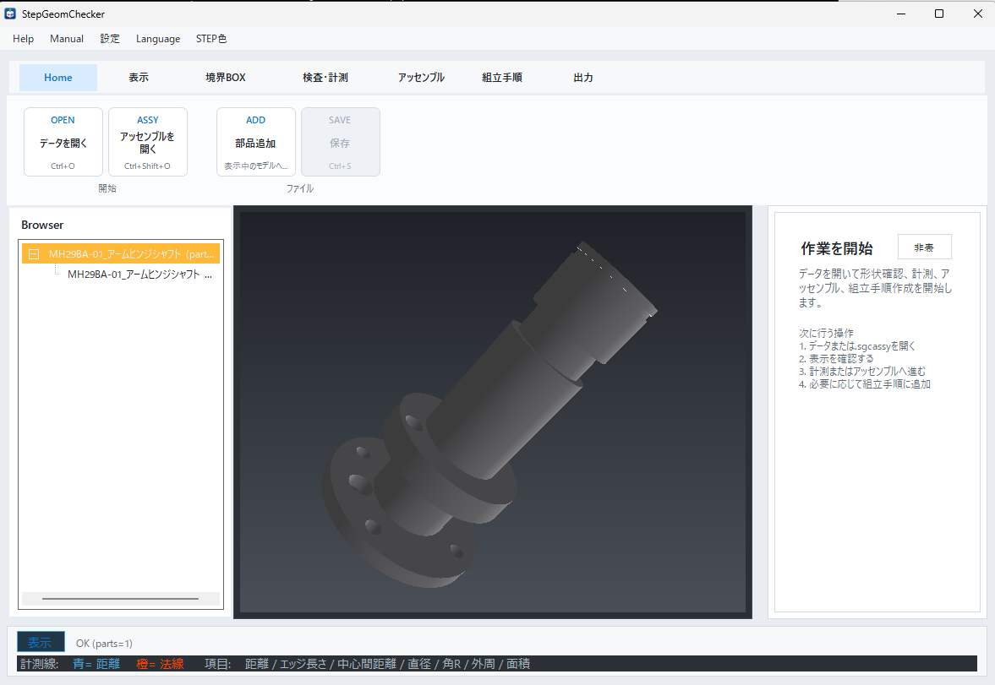Click the 表示 button in status bar
Viewport: 995px width, 685px height.
(40, 643)
